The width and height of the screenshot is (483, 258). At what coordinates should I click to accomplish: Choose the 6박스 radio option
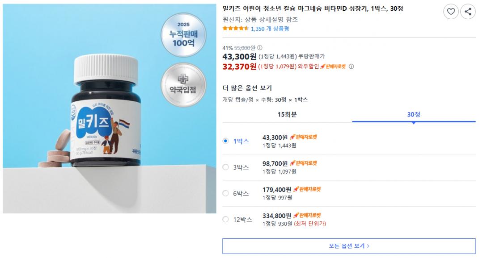tap(226, 193)
